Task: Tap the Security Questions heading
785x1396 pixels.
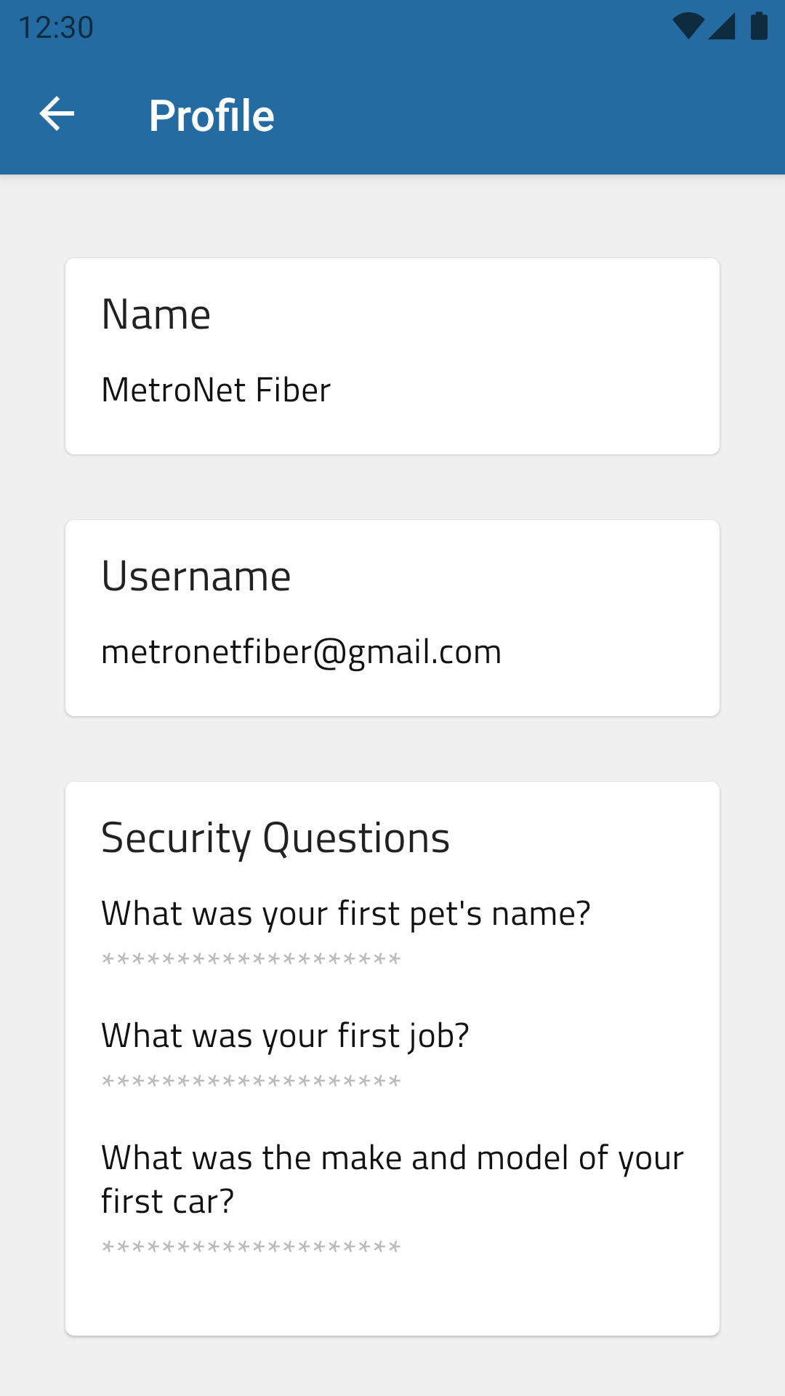Action: [275, 838]
